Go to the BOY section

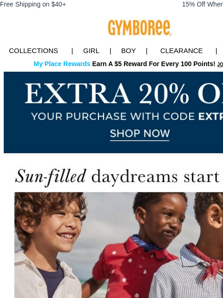coord(128,51)
